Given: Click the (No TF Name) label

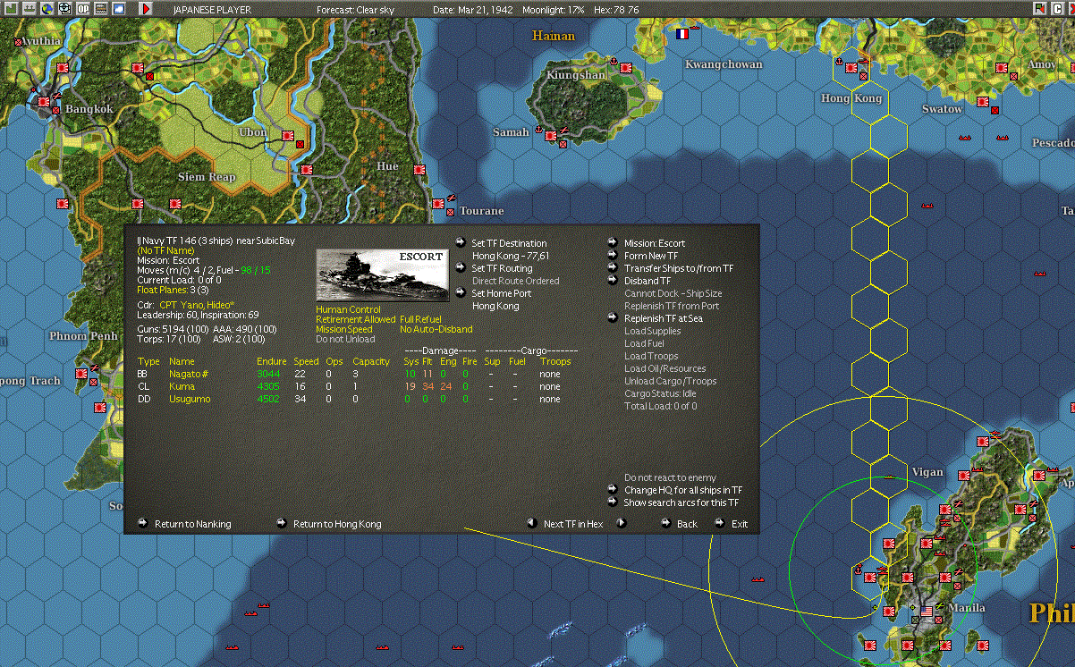Looking at the screenshot, I should (165, 250).
